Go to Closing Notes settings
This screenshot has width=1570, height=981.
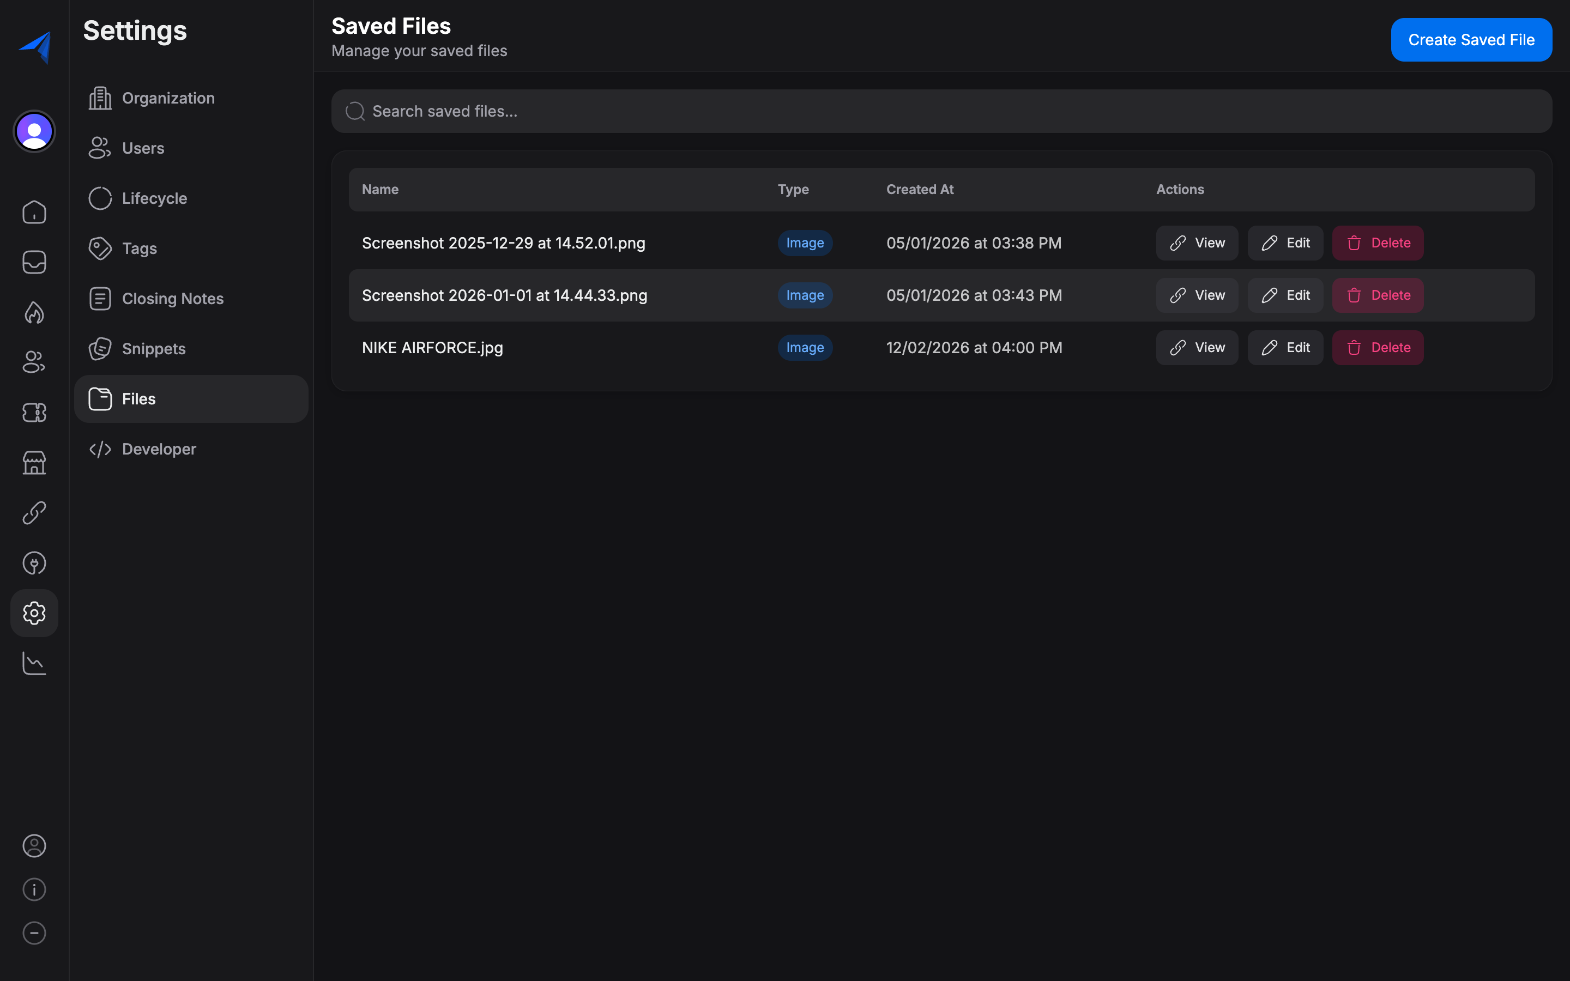(x=173, y=299)
